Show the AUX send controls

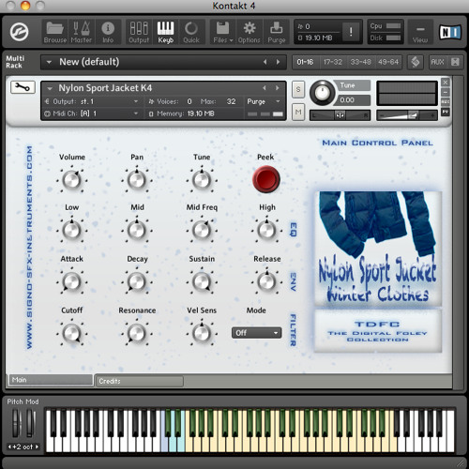pos(437,62)
